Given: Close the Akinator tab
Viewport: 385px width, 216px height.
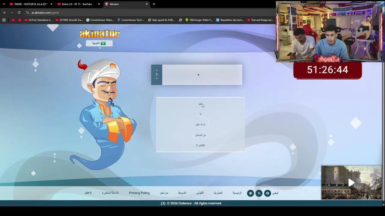Looking at the screenshot, I should point(147,4).
